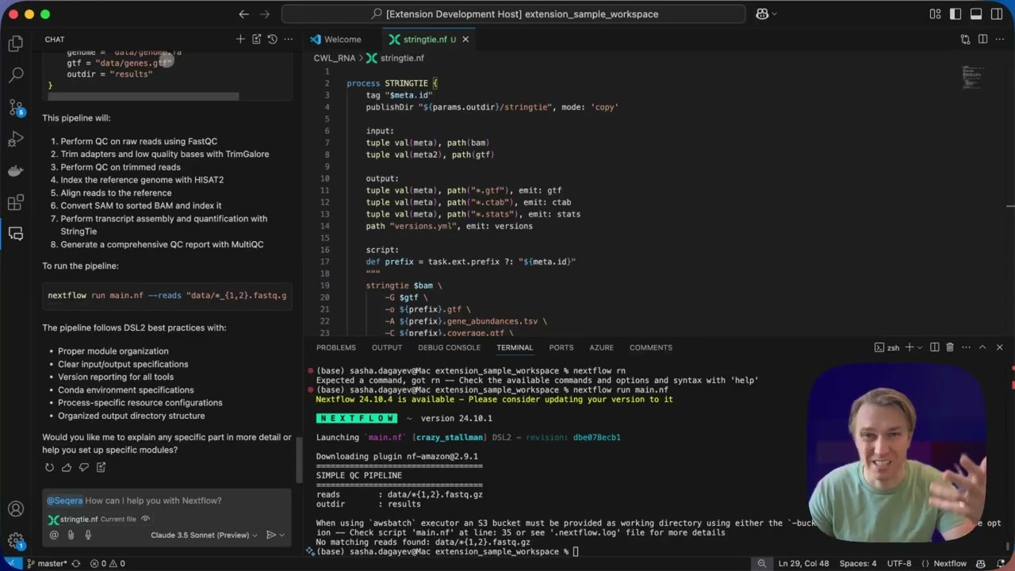This screenshot has height=571, width=1015.
Task: Open the Claude 3.5 Sonnet model picker
Action: tap(204, 535)
